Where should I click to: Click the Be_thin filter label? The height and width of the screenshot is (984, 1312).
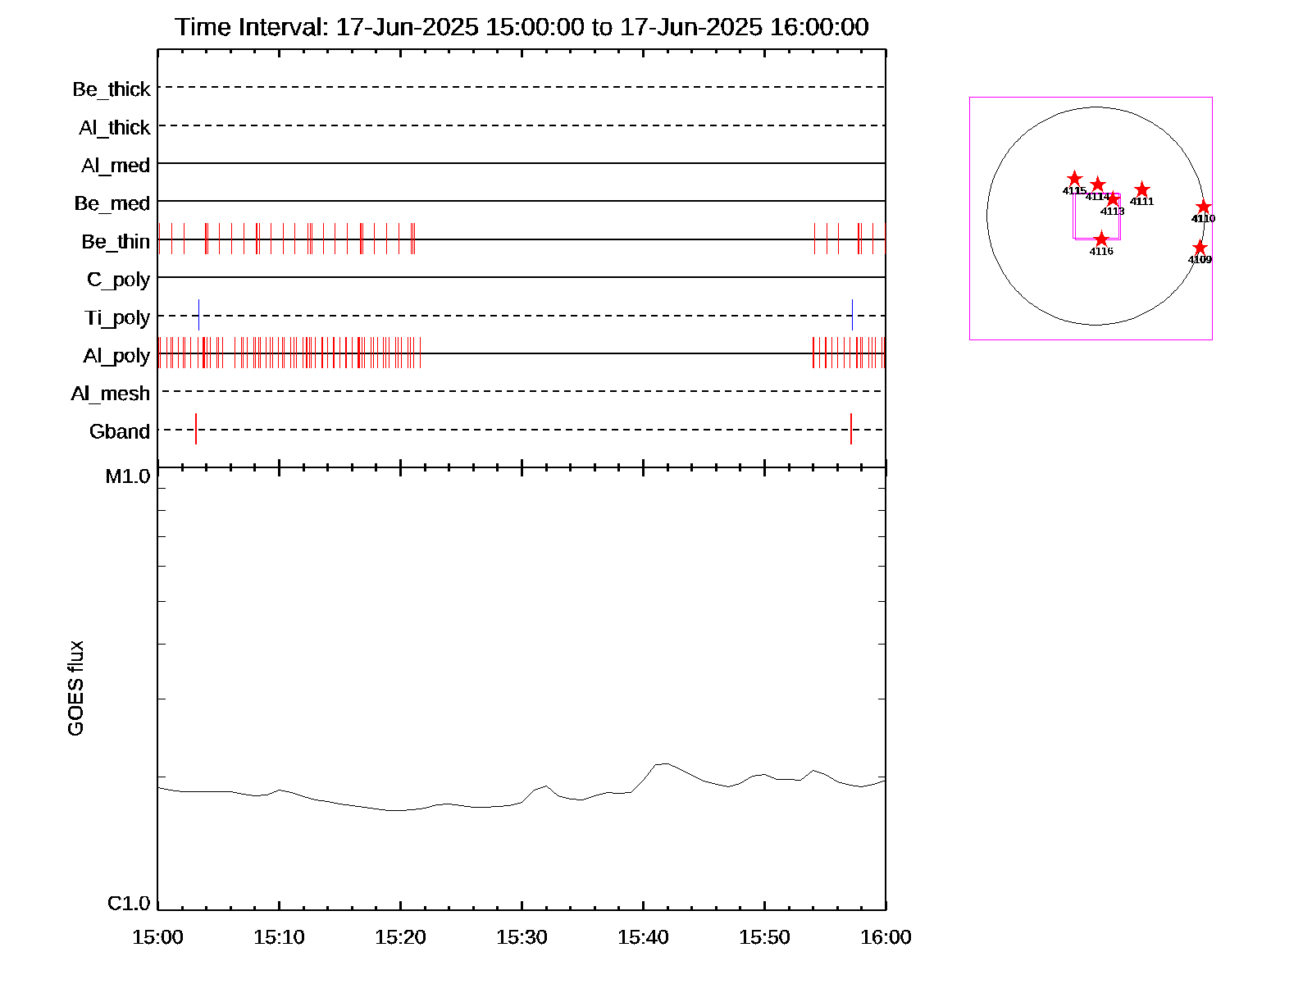pyautogui.click(x=116, y=242)
